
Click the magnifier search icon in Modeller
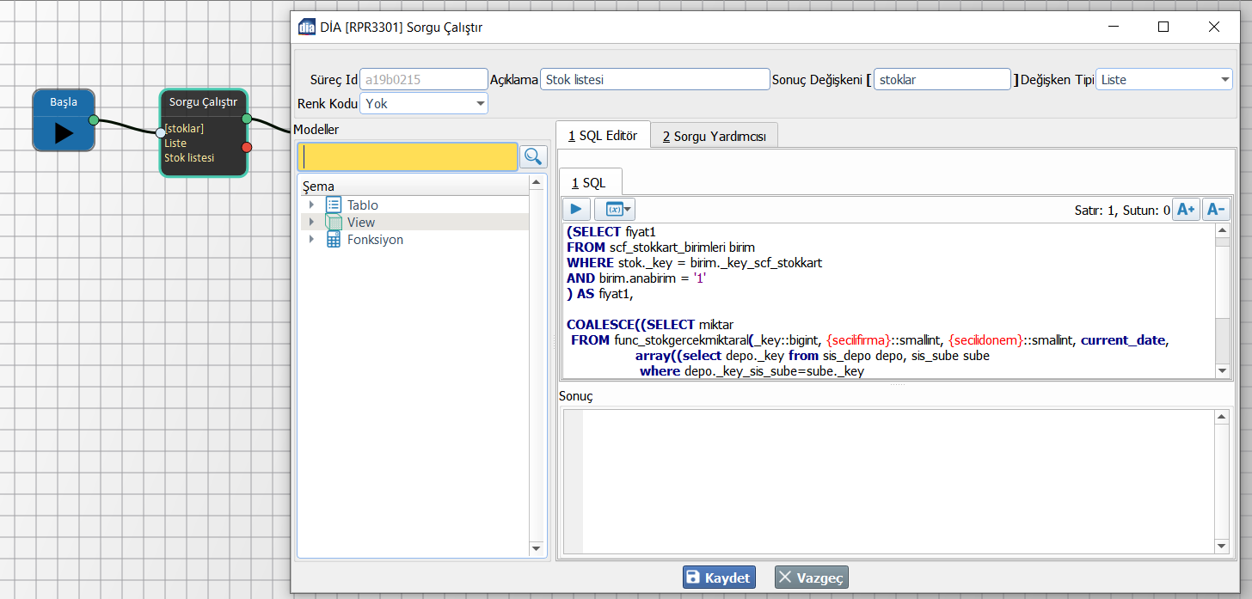pyautogui.click(x=534, y=156)
